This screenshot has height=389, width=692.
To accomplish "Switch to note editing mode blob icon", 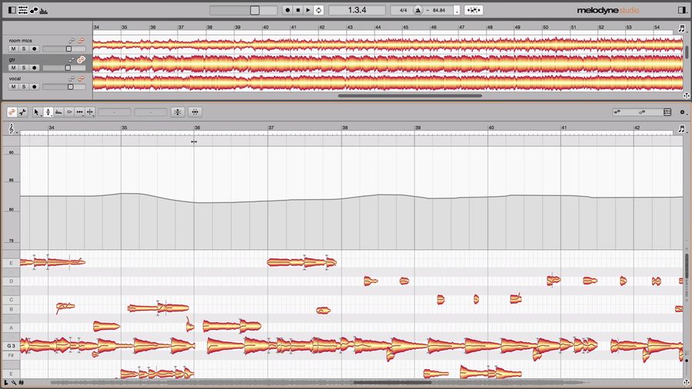I will coord(12,112).
